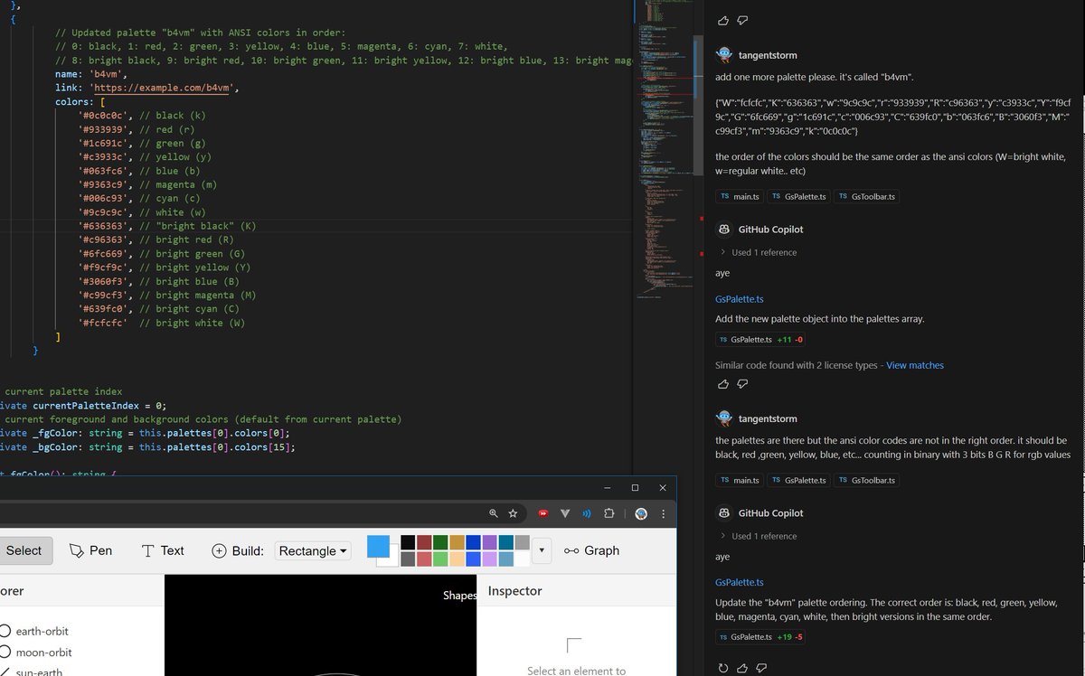
Task: Open the GsToolbar.ts chip under the first user message
Action: click(x=867, y=196)
